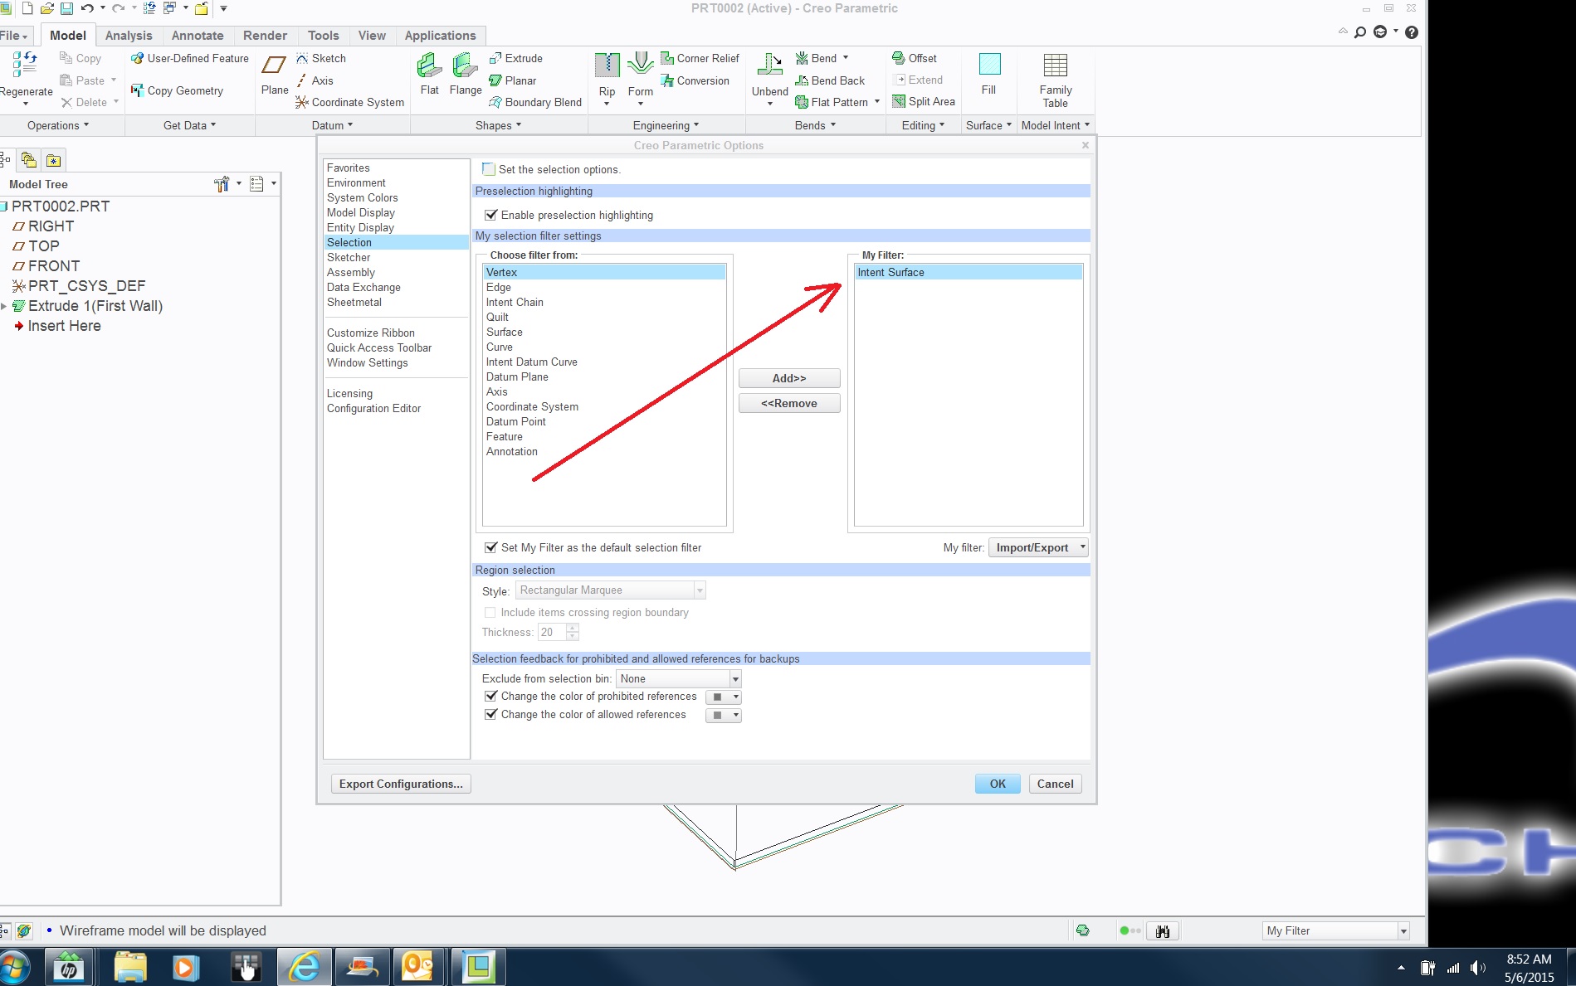Select the Offset tool
The image size is (1576, 986).
[914, 58]
